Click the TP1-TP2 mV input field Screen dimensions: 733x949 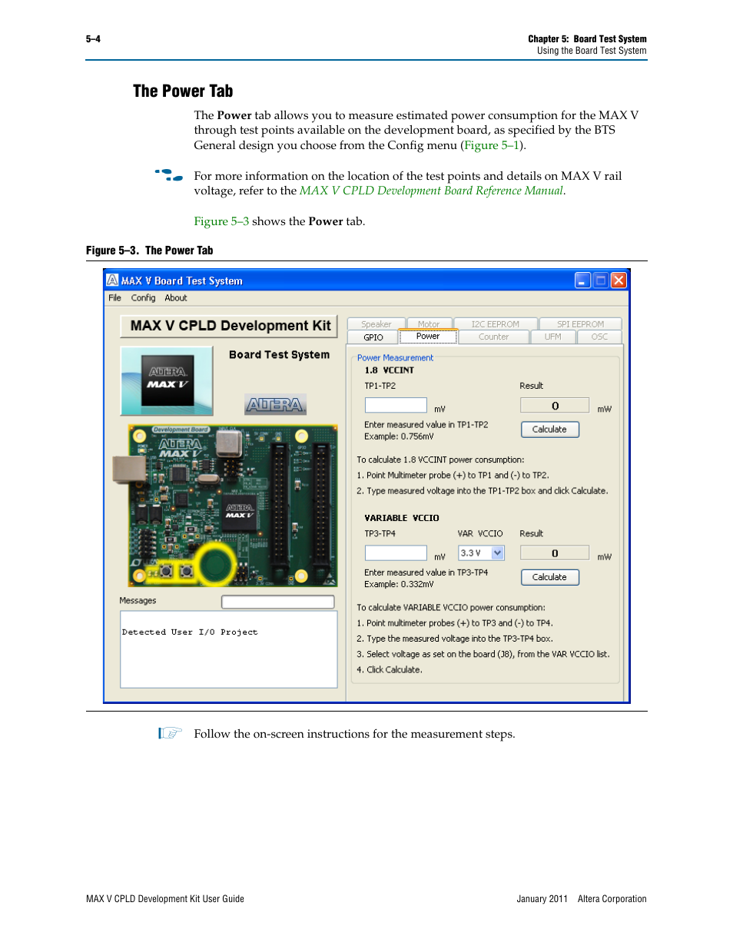pyautogui.click(x=396, y=405)
